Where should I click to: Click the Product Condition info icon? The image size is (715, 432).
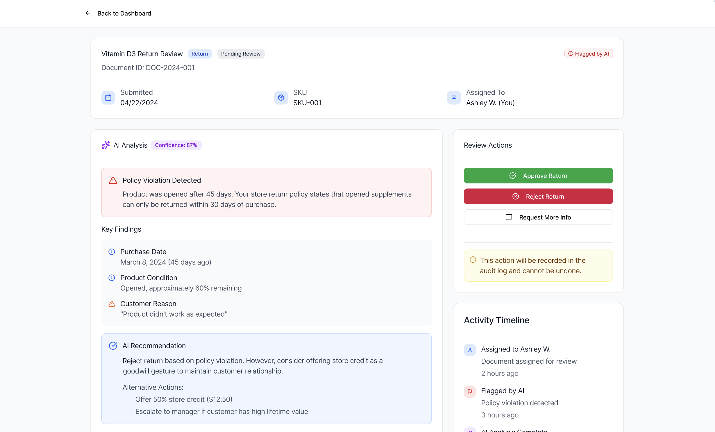tap(112, 278)
